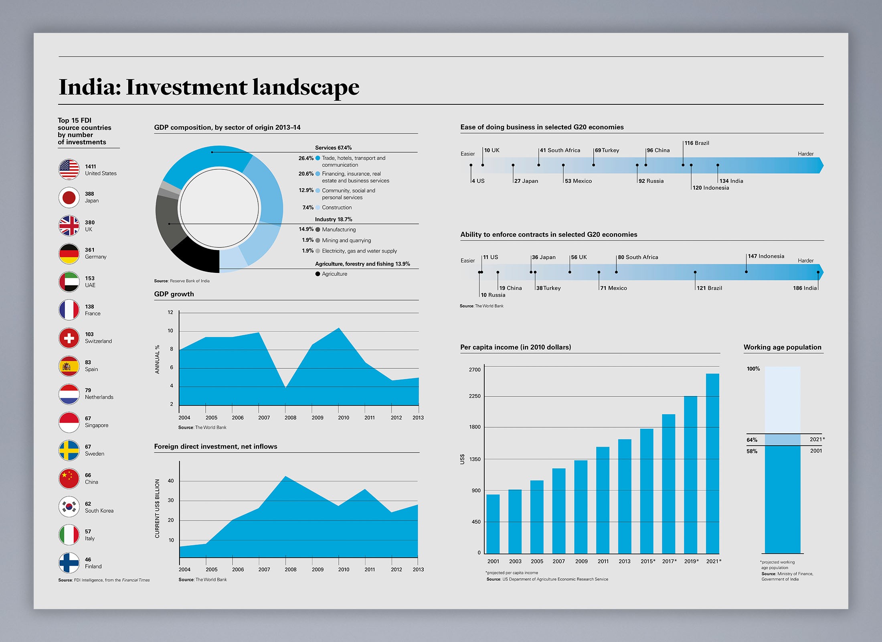Click the Singapore flag icon

[69, 422]
